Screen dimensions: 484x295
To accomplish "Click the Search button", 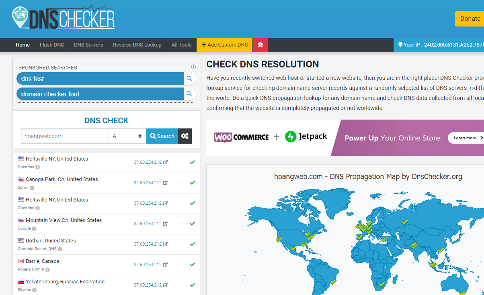I will [162, 136].
